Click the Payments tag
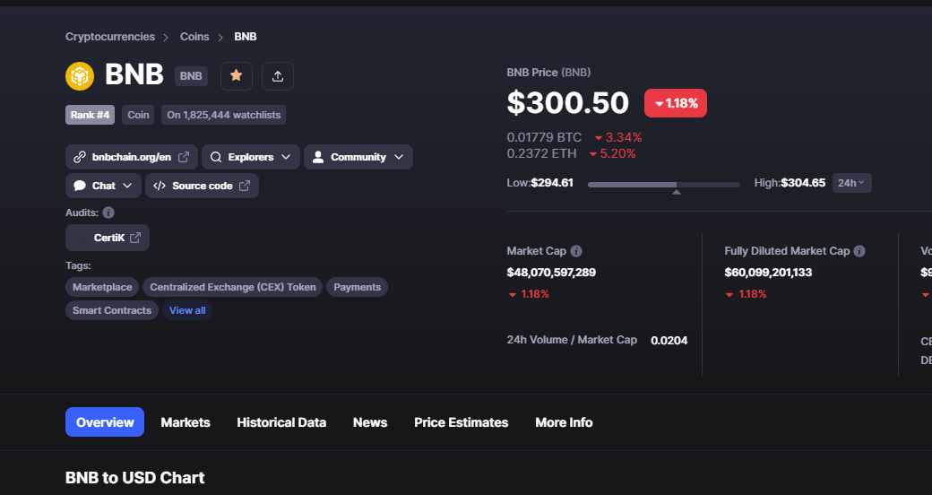The image size is (932, 495). 357,287
